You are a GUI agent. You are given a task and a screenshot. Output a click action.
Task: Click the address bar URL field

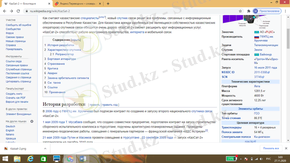tap(133, 11)
